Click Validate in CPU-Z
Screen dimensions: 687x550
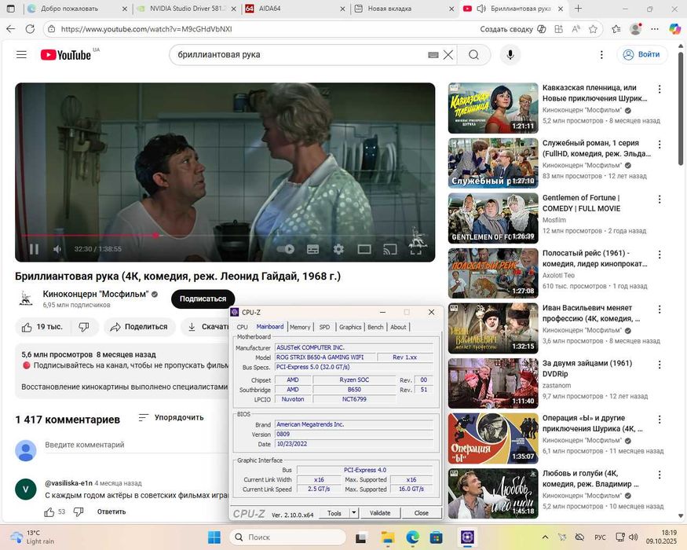[x=380, y=513]
